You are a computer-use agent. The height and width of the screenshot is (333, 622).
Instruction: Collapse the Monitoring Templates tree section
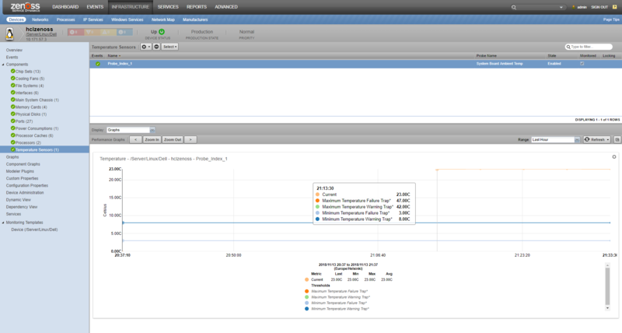click(3, 223)
